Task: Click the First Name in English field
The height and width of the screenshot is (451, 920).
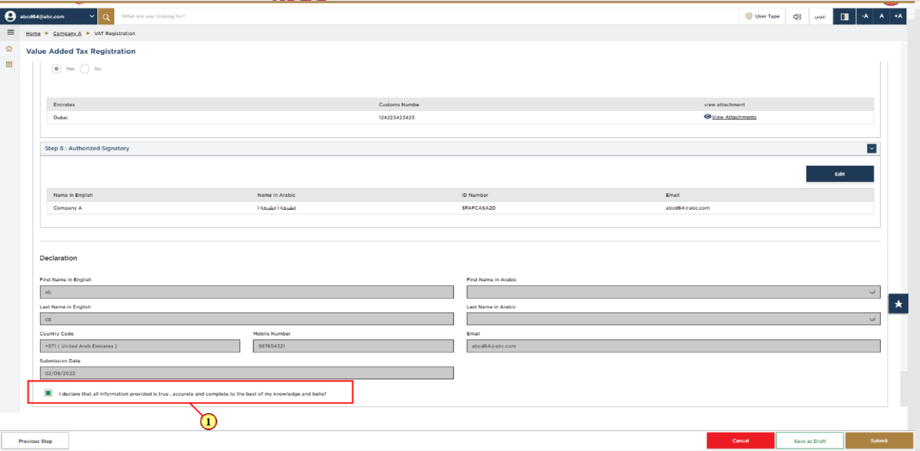Action: coord(247,292)
